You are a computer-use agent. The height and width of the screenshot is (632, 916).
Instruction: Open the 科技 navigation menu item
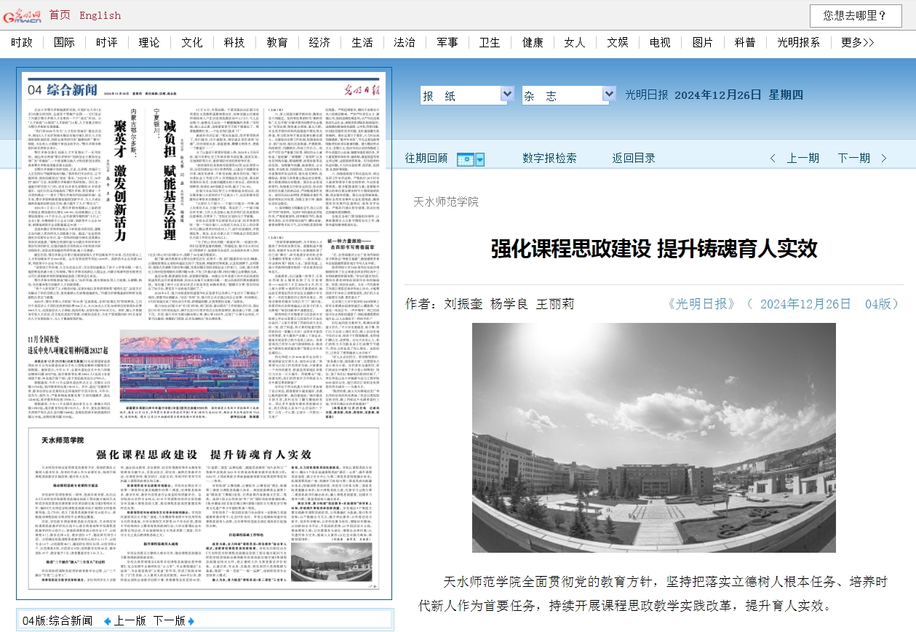click(x=234, y=42)
